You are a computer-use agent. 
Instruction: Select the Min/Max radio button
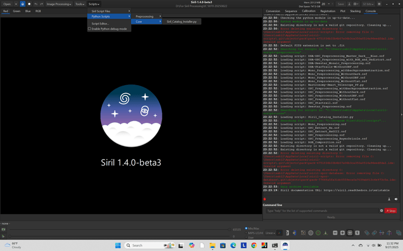246,228
